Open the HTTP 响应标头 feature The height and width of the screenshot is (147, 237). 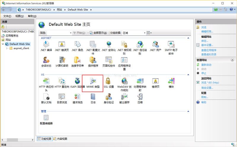point(46,84)
